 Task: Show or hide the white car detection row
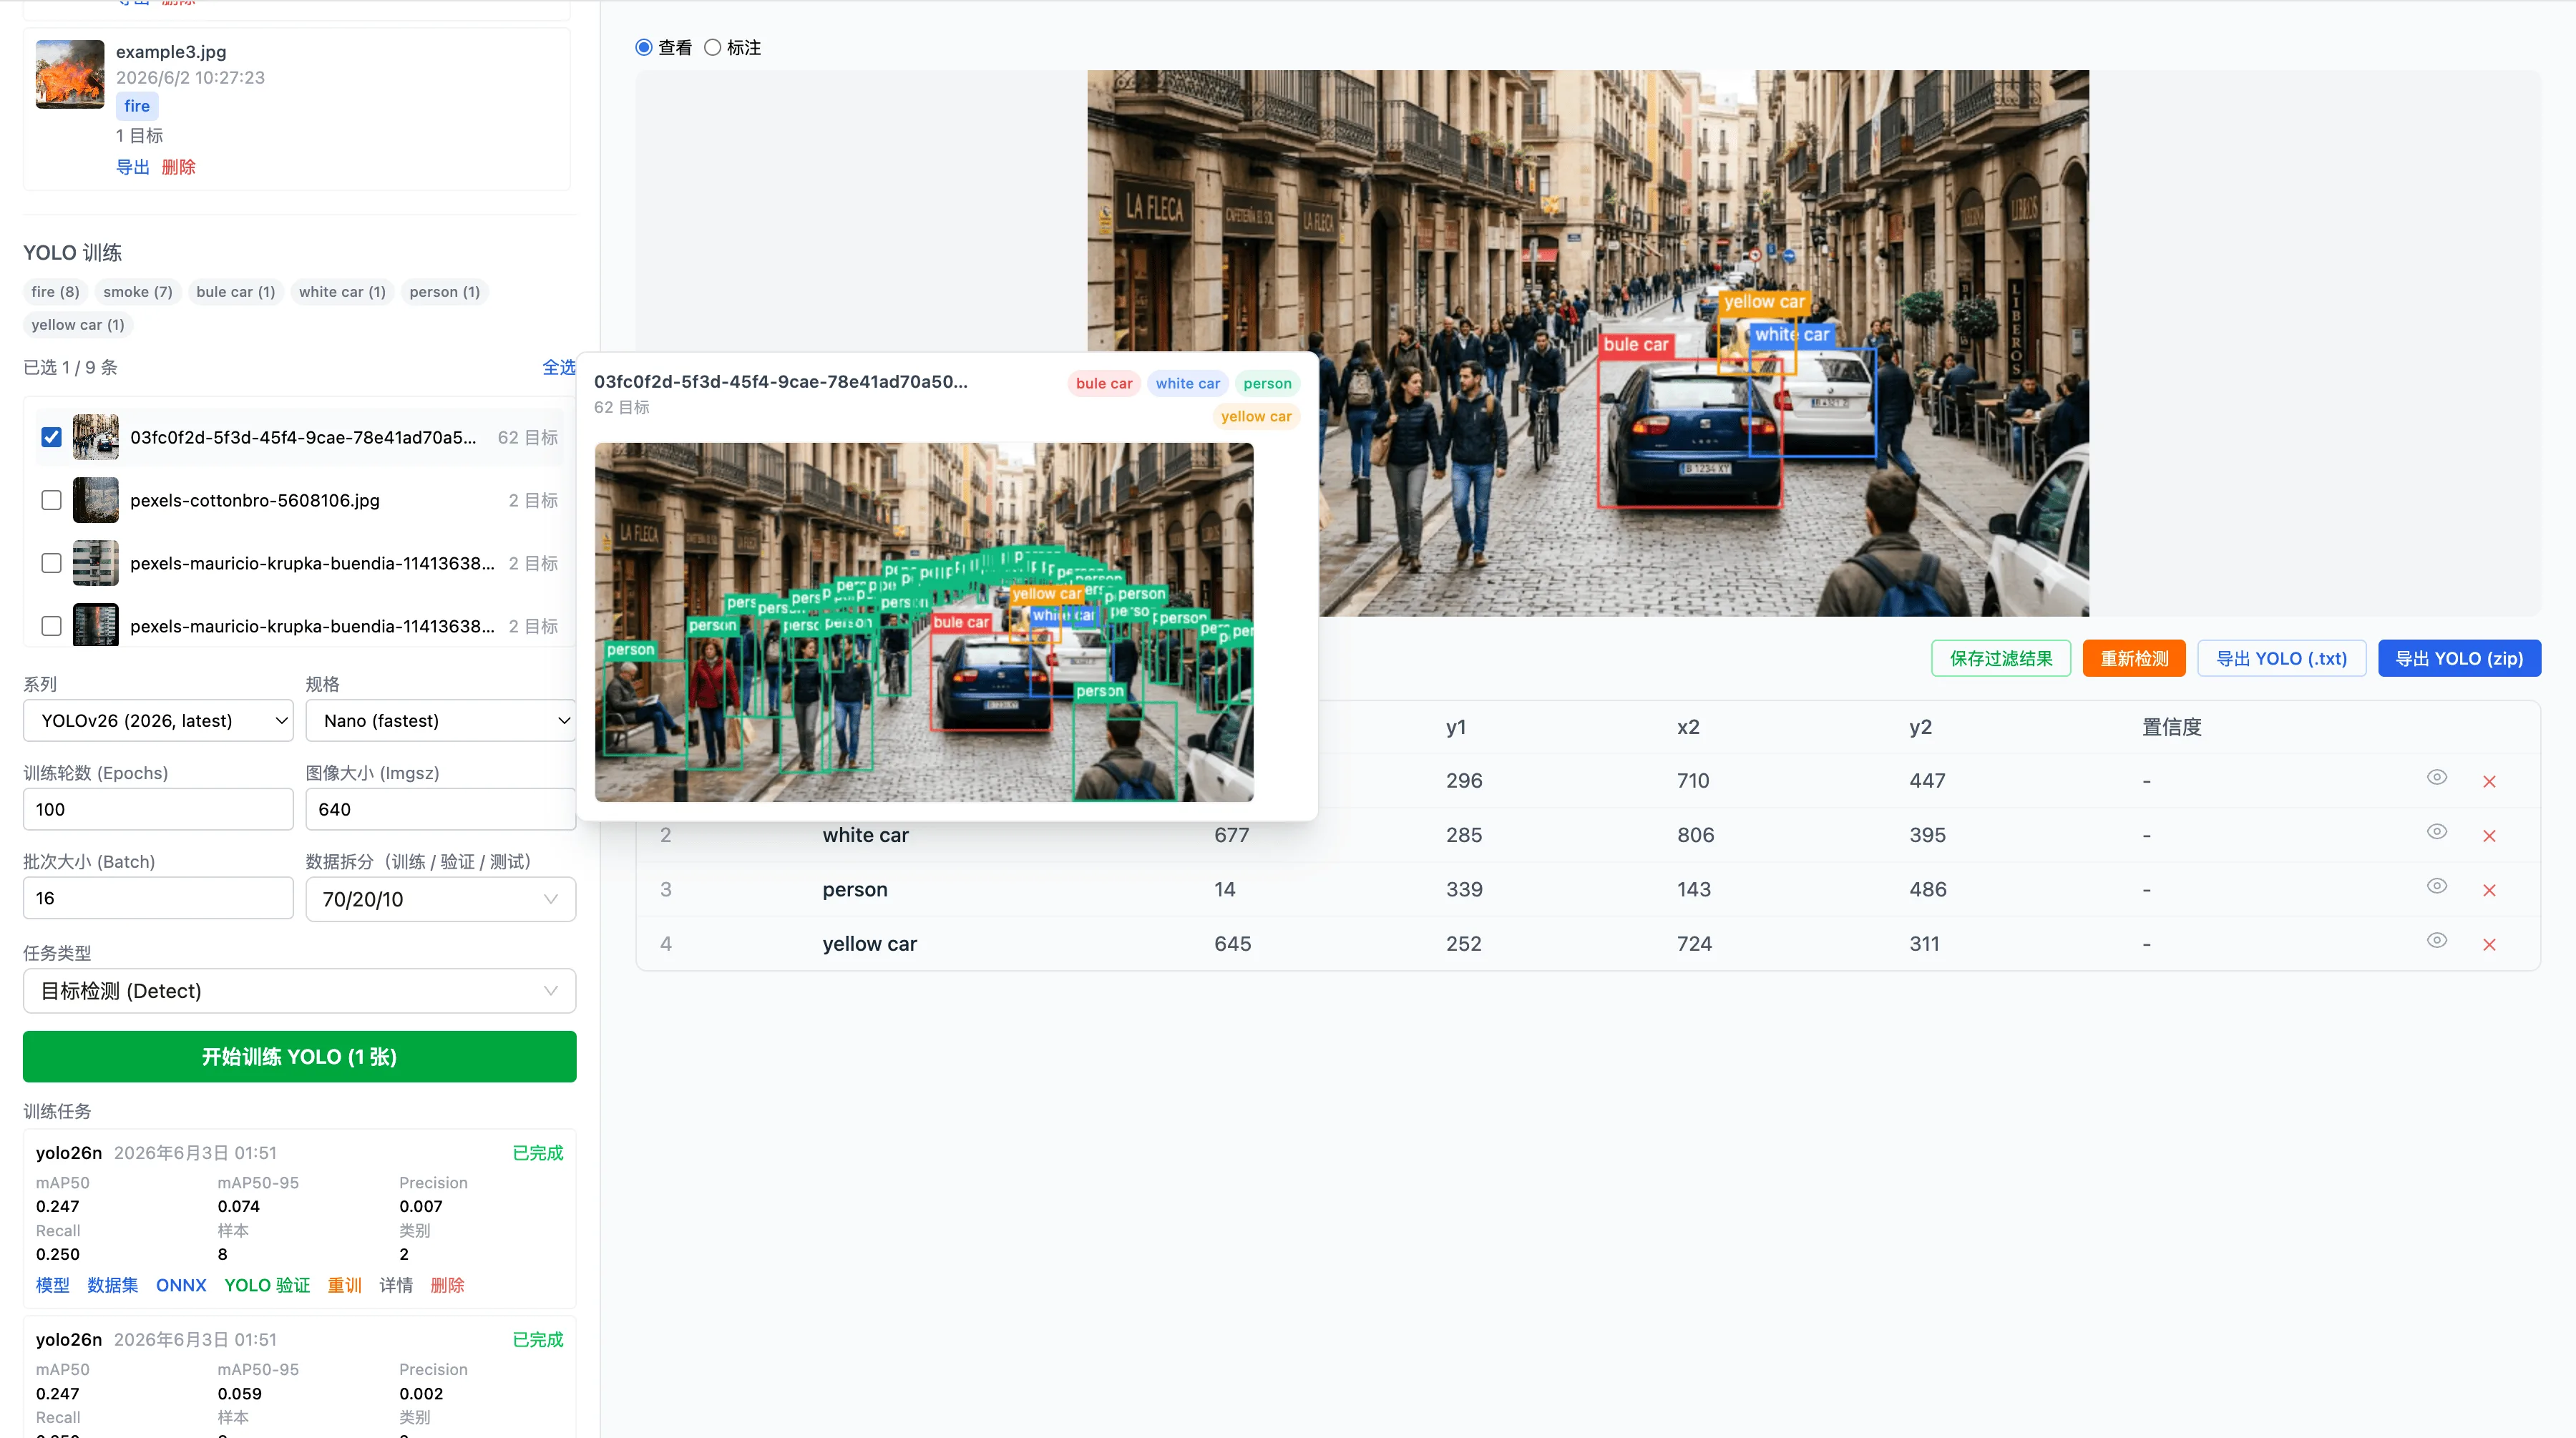pos(2436,832)
